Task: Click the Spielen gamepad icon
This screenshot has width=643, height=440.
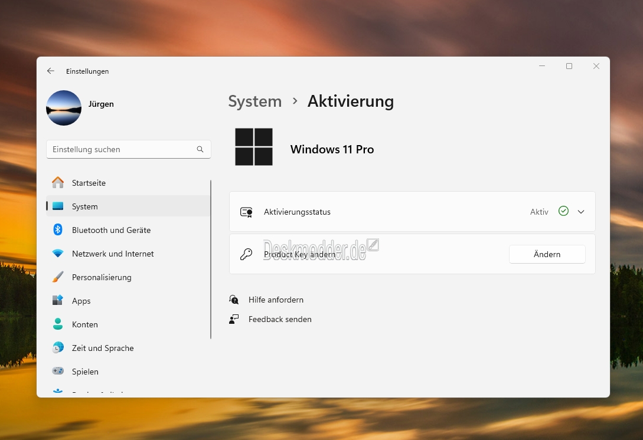Action: pyautogui.click(x=58, y=371)
